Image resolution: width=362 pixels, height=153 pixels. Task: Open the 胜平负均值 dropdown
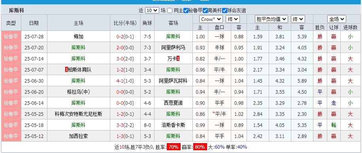coord(271,19)
